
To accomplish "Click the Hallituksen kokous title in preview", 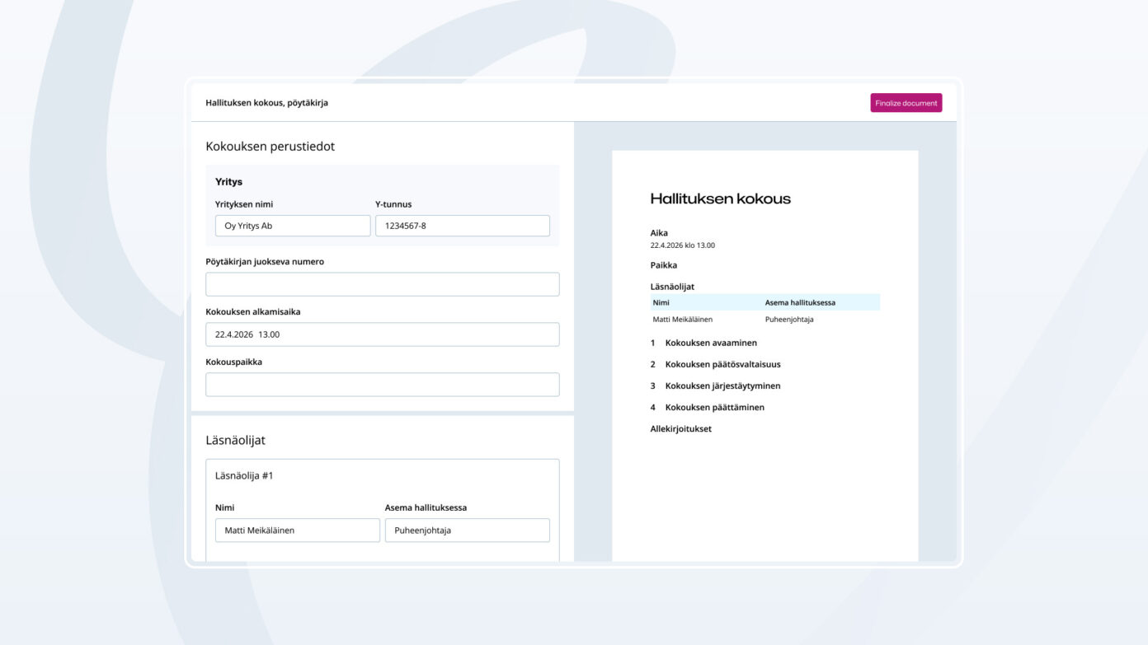I will (720, 199).
